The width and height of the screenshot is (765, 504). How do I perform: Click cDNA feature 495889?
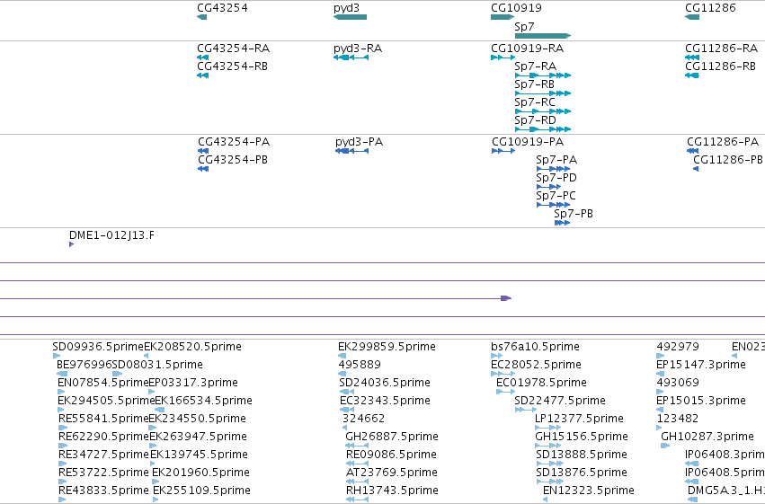(342, 374)
